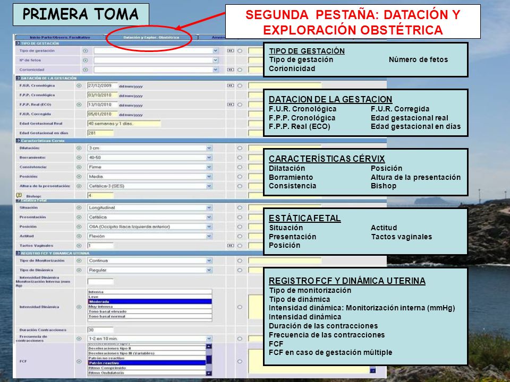Image resolution: width=510 pixels, height=382 pixels.
Task: Select the empty radio in Presentación row
Action: click(240, 217)
